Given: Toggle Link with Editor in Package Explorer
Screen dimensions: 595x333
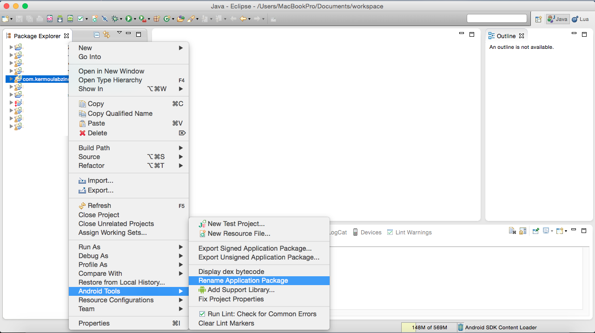Looking at the screenshot, I should click(106, 34).
